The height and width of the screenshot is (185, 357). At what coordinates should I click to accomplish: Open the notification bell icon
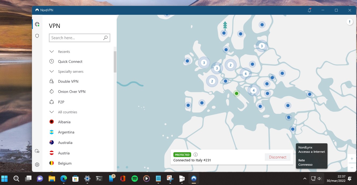(x=309, y=10)
